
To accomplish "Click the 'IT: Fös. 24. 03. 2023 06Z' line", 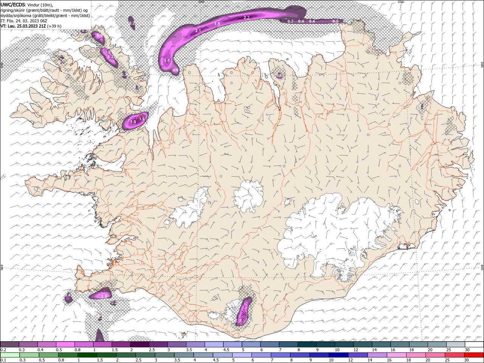I will (x=23, y=20).
